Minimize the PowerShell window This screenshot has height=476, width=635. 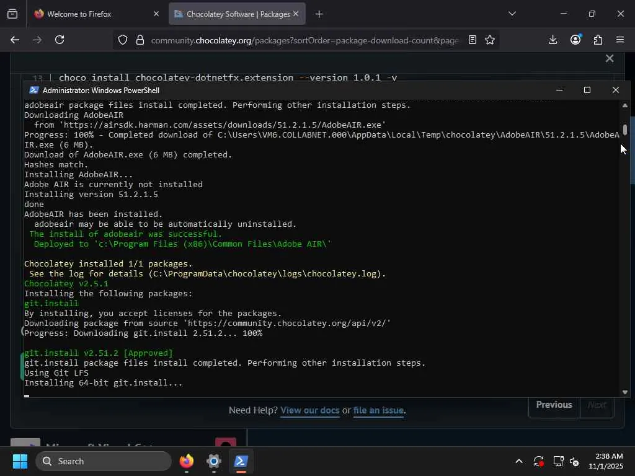(x=559, y=90)
